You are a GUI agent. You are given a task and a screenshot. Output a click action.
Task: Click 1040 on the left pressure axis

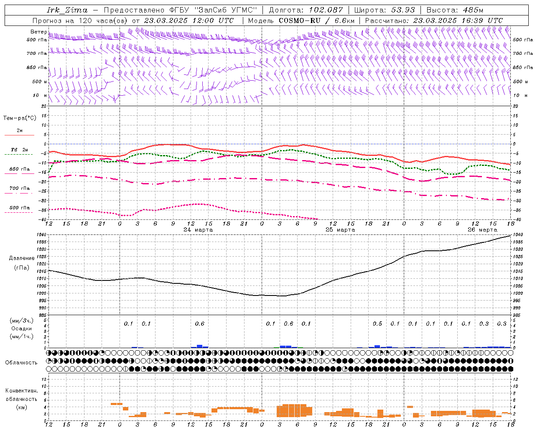(42, 235)
